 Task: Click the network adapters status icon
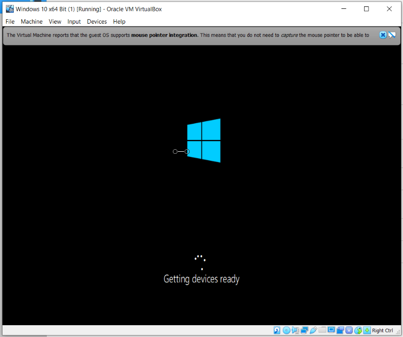tap(304, 330)
